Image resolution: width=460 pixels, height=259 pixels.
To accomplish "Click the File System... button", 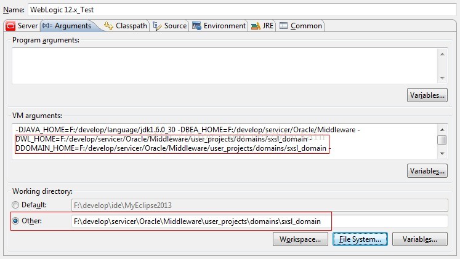I will (360, 239).
